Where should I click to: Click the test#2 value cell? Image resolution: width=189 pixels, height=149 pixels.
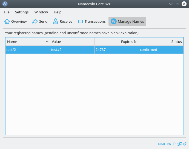point(72,49)
